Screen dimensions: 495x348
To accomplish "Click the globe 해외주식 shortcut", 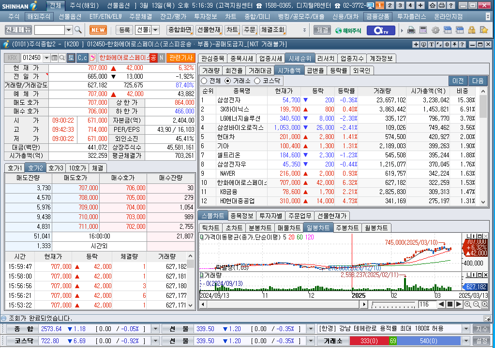I will click(348, 30).
